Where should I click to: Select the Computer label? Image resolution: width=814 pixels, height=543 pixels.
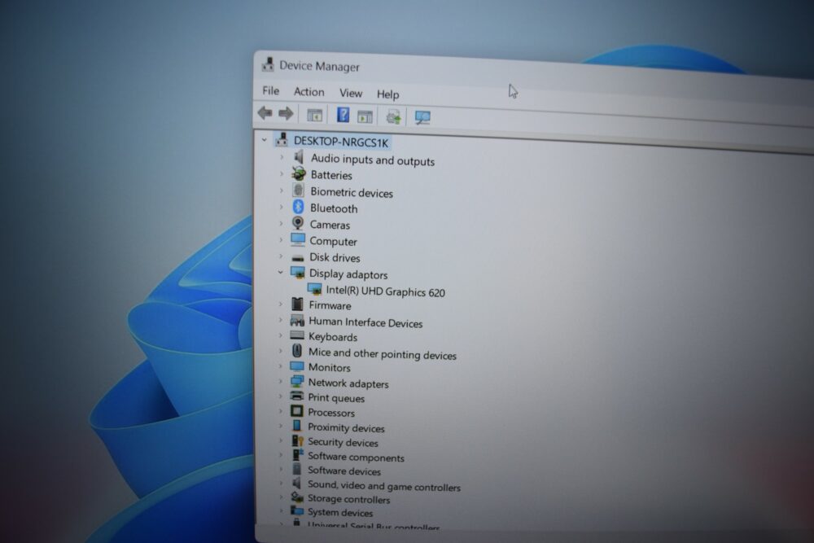coord(333,242)
